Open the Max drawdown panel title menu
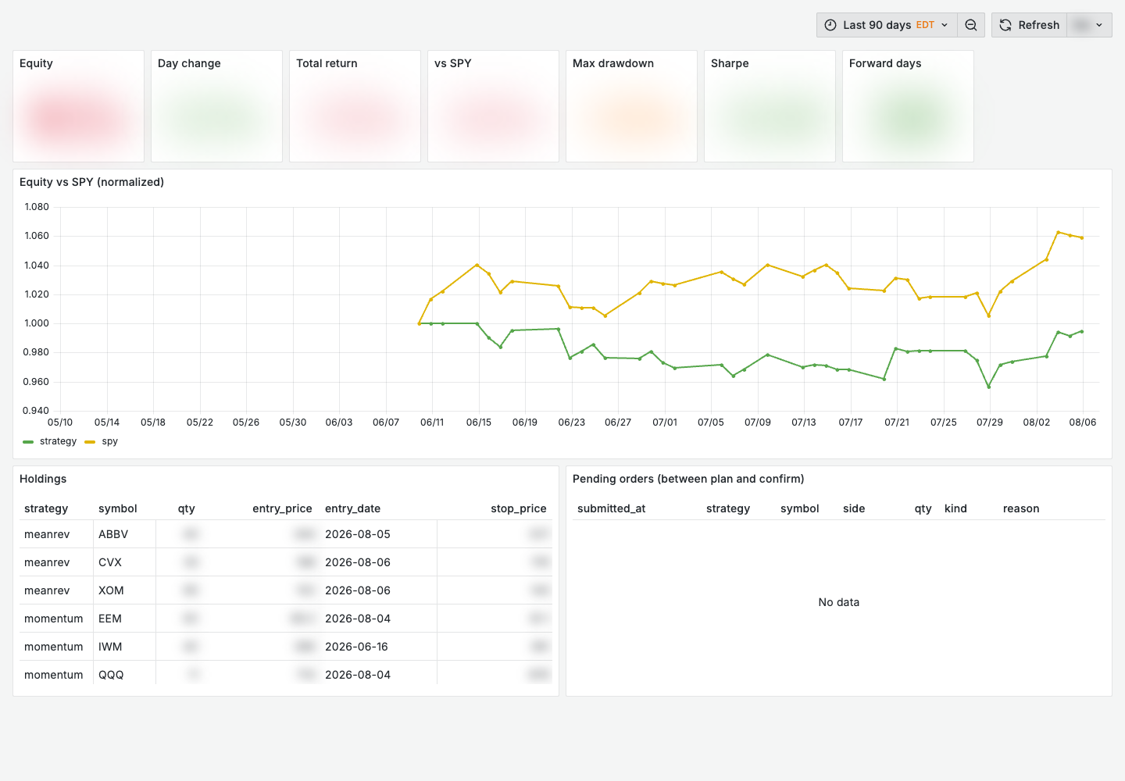This screenshot has width=1125, height=781. coord(613,63)
